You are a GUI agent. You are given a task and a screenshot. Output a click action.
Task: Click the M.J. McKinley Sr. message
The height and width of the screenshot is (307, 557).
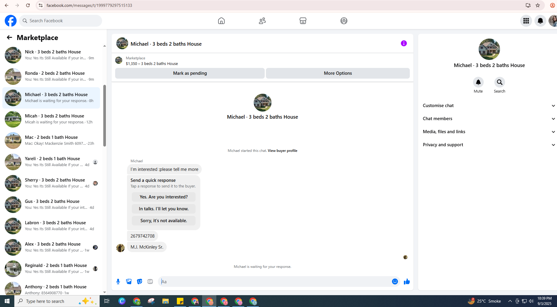147,247
